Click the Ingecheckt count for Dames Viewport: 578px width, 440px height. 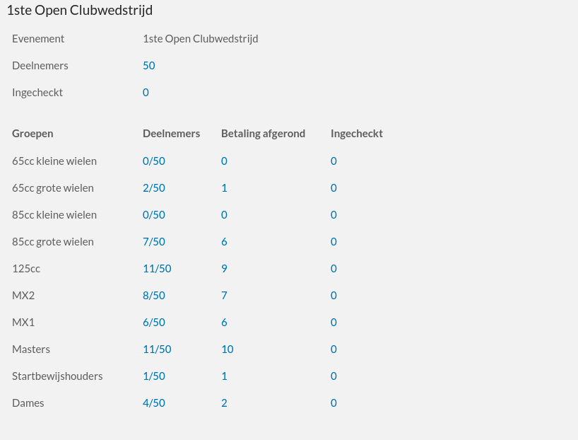click(334, 403)
